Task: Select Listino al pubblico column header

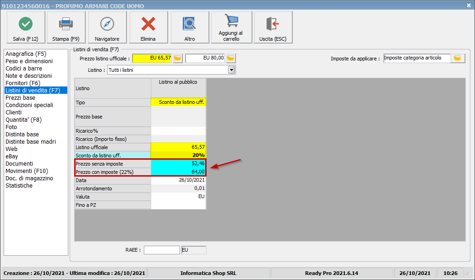Action: coord(178,88)
